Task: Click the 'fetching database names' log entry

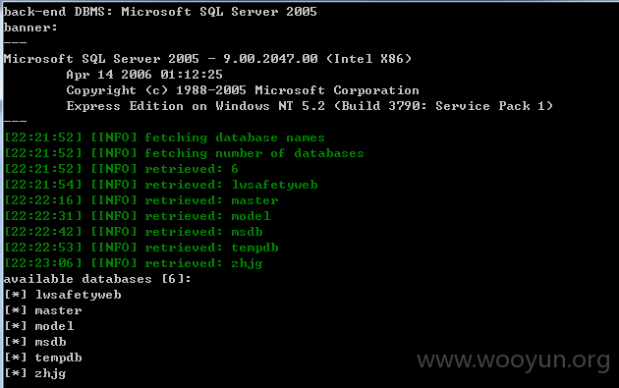Action: [165, 138]
